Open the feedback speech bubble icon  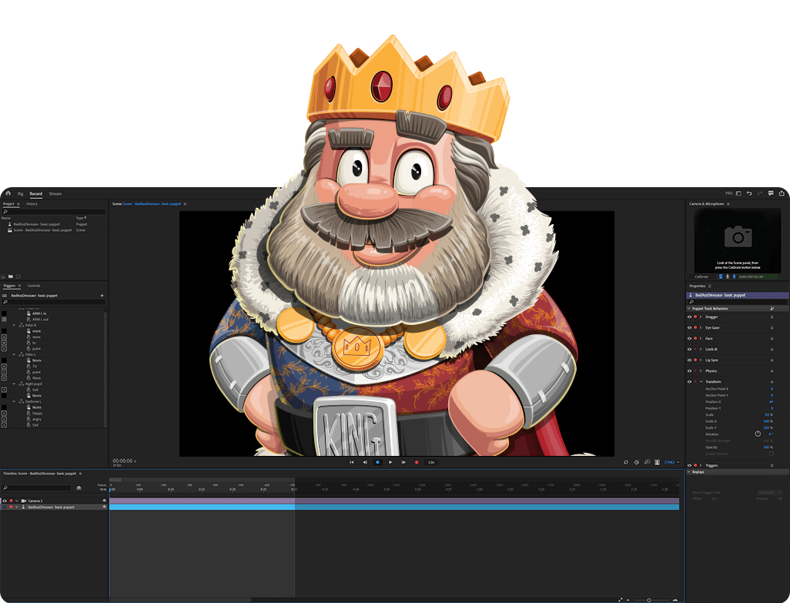point(771,193)
